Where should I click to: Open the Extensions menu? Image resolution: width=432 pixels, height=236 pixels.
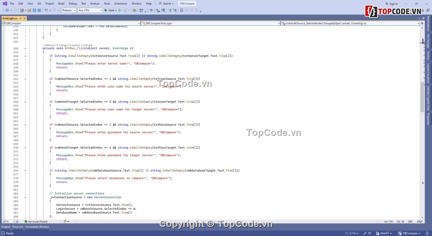pos(121,4)
